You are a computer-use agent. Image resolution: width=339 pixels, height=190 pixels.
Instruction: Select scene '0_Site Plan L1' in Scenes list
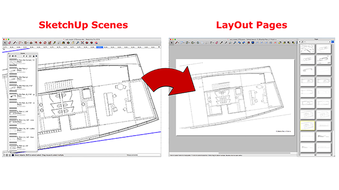22,70
